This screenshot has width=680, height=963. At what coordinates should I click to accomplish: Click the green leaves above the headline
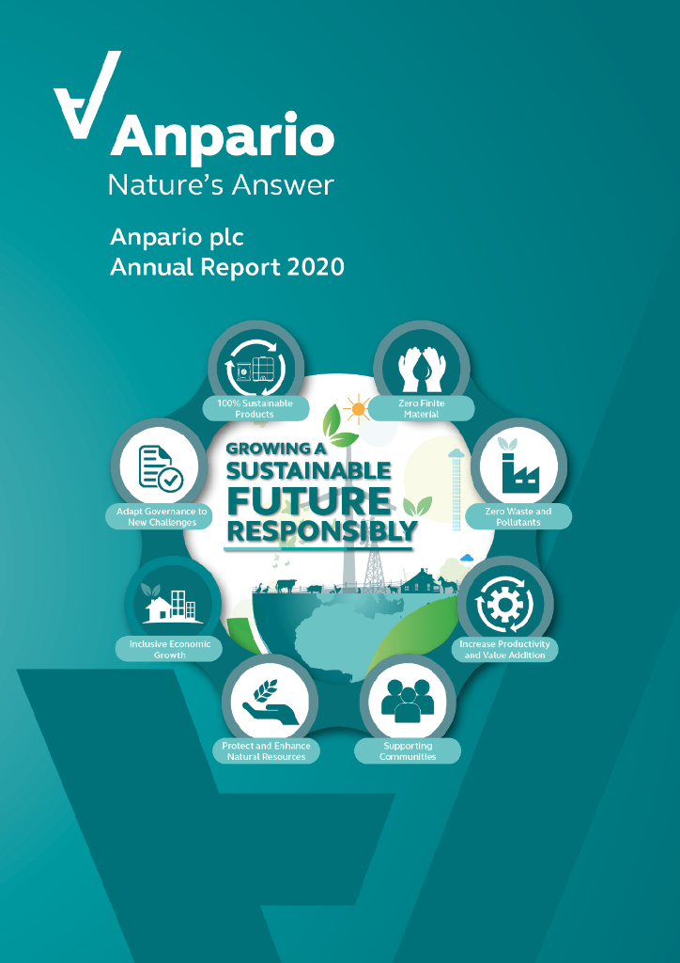point(338,427)
